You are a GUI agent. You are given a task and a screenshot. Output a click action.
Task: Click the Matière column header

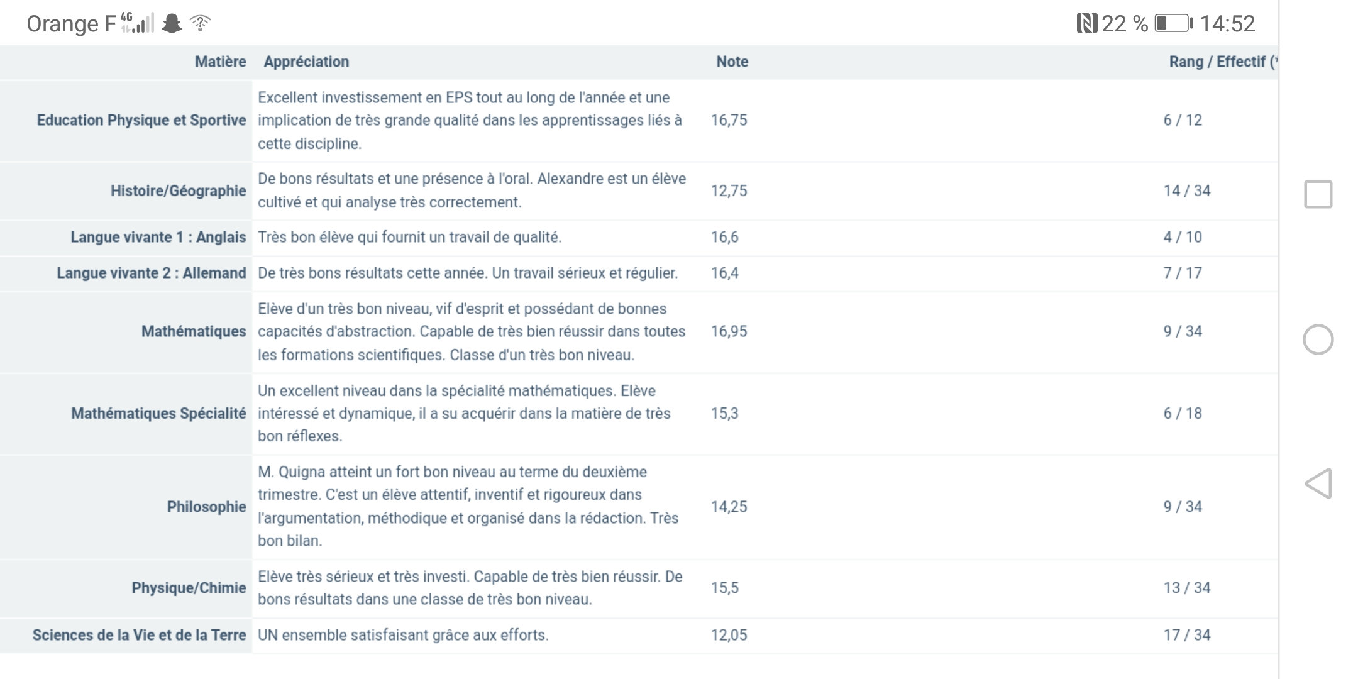point(220,62)
